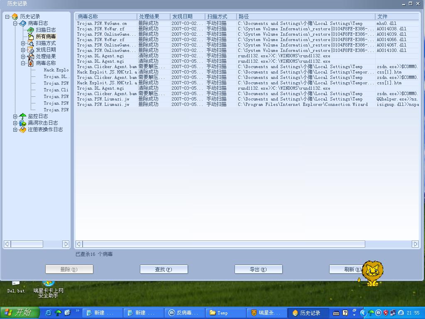The width and height of the screenshot is (425, 319).
Task: Expand the 漏洞攻击日志 tree node
Action: (15, 123)
